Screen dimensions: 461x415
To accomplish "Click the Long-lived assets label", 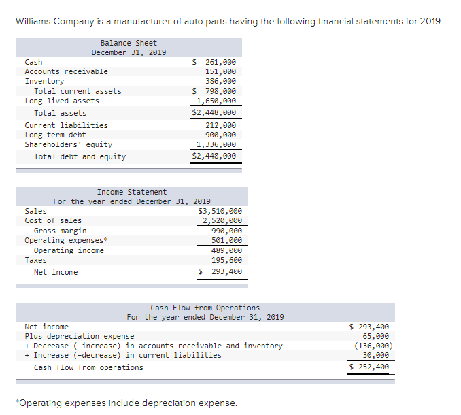I will (x=62, y=101).
